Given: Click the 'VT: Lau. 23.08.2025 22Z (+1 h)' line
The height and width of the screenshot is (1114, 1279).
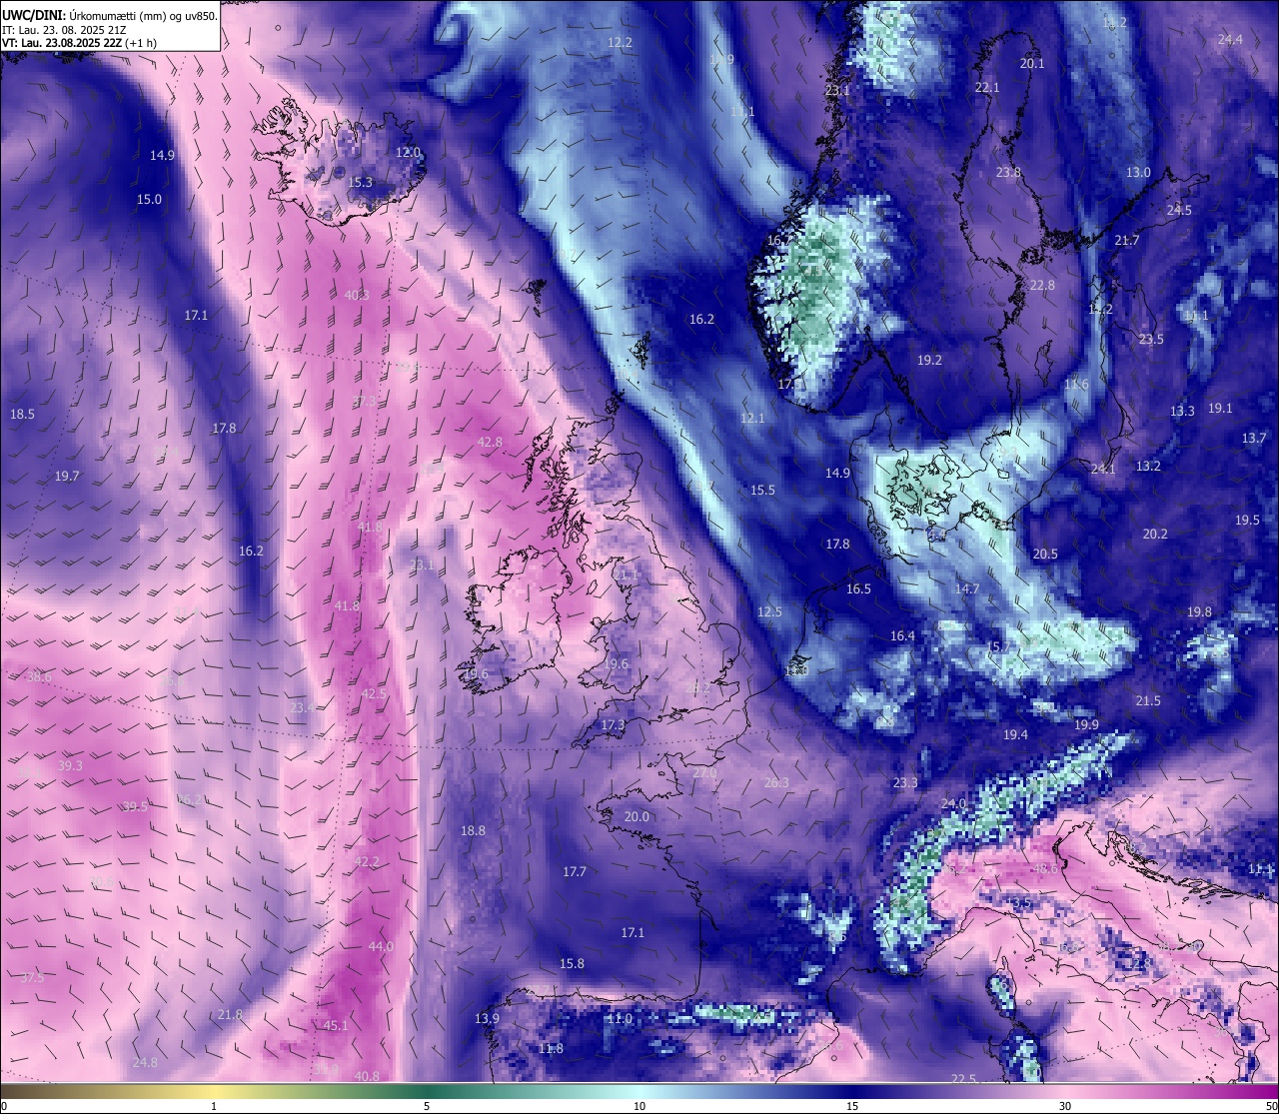Looking at the screenshot, I should 79,43.
